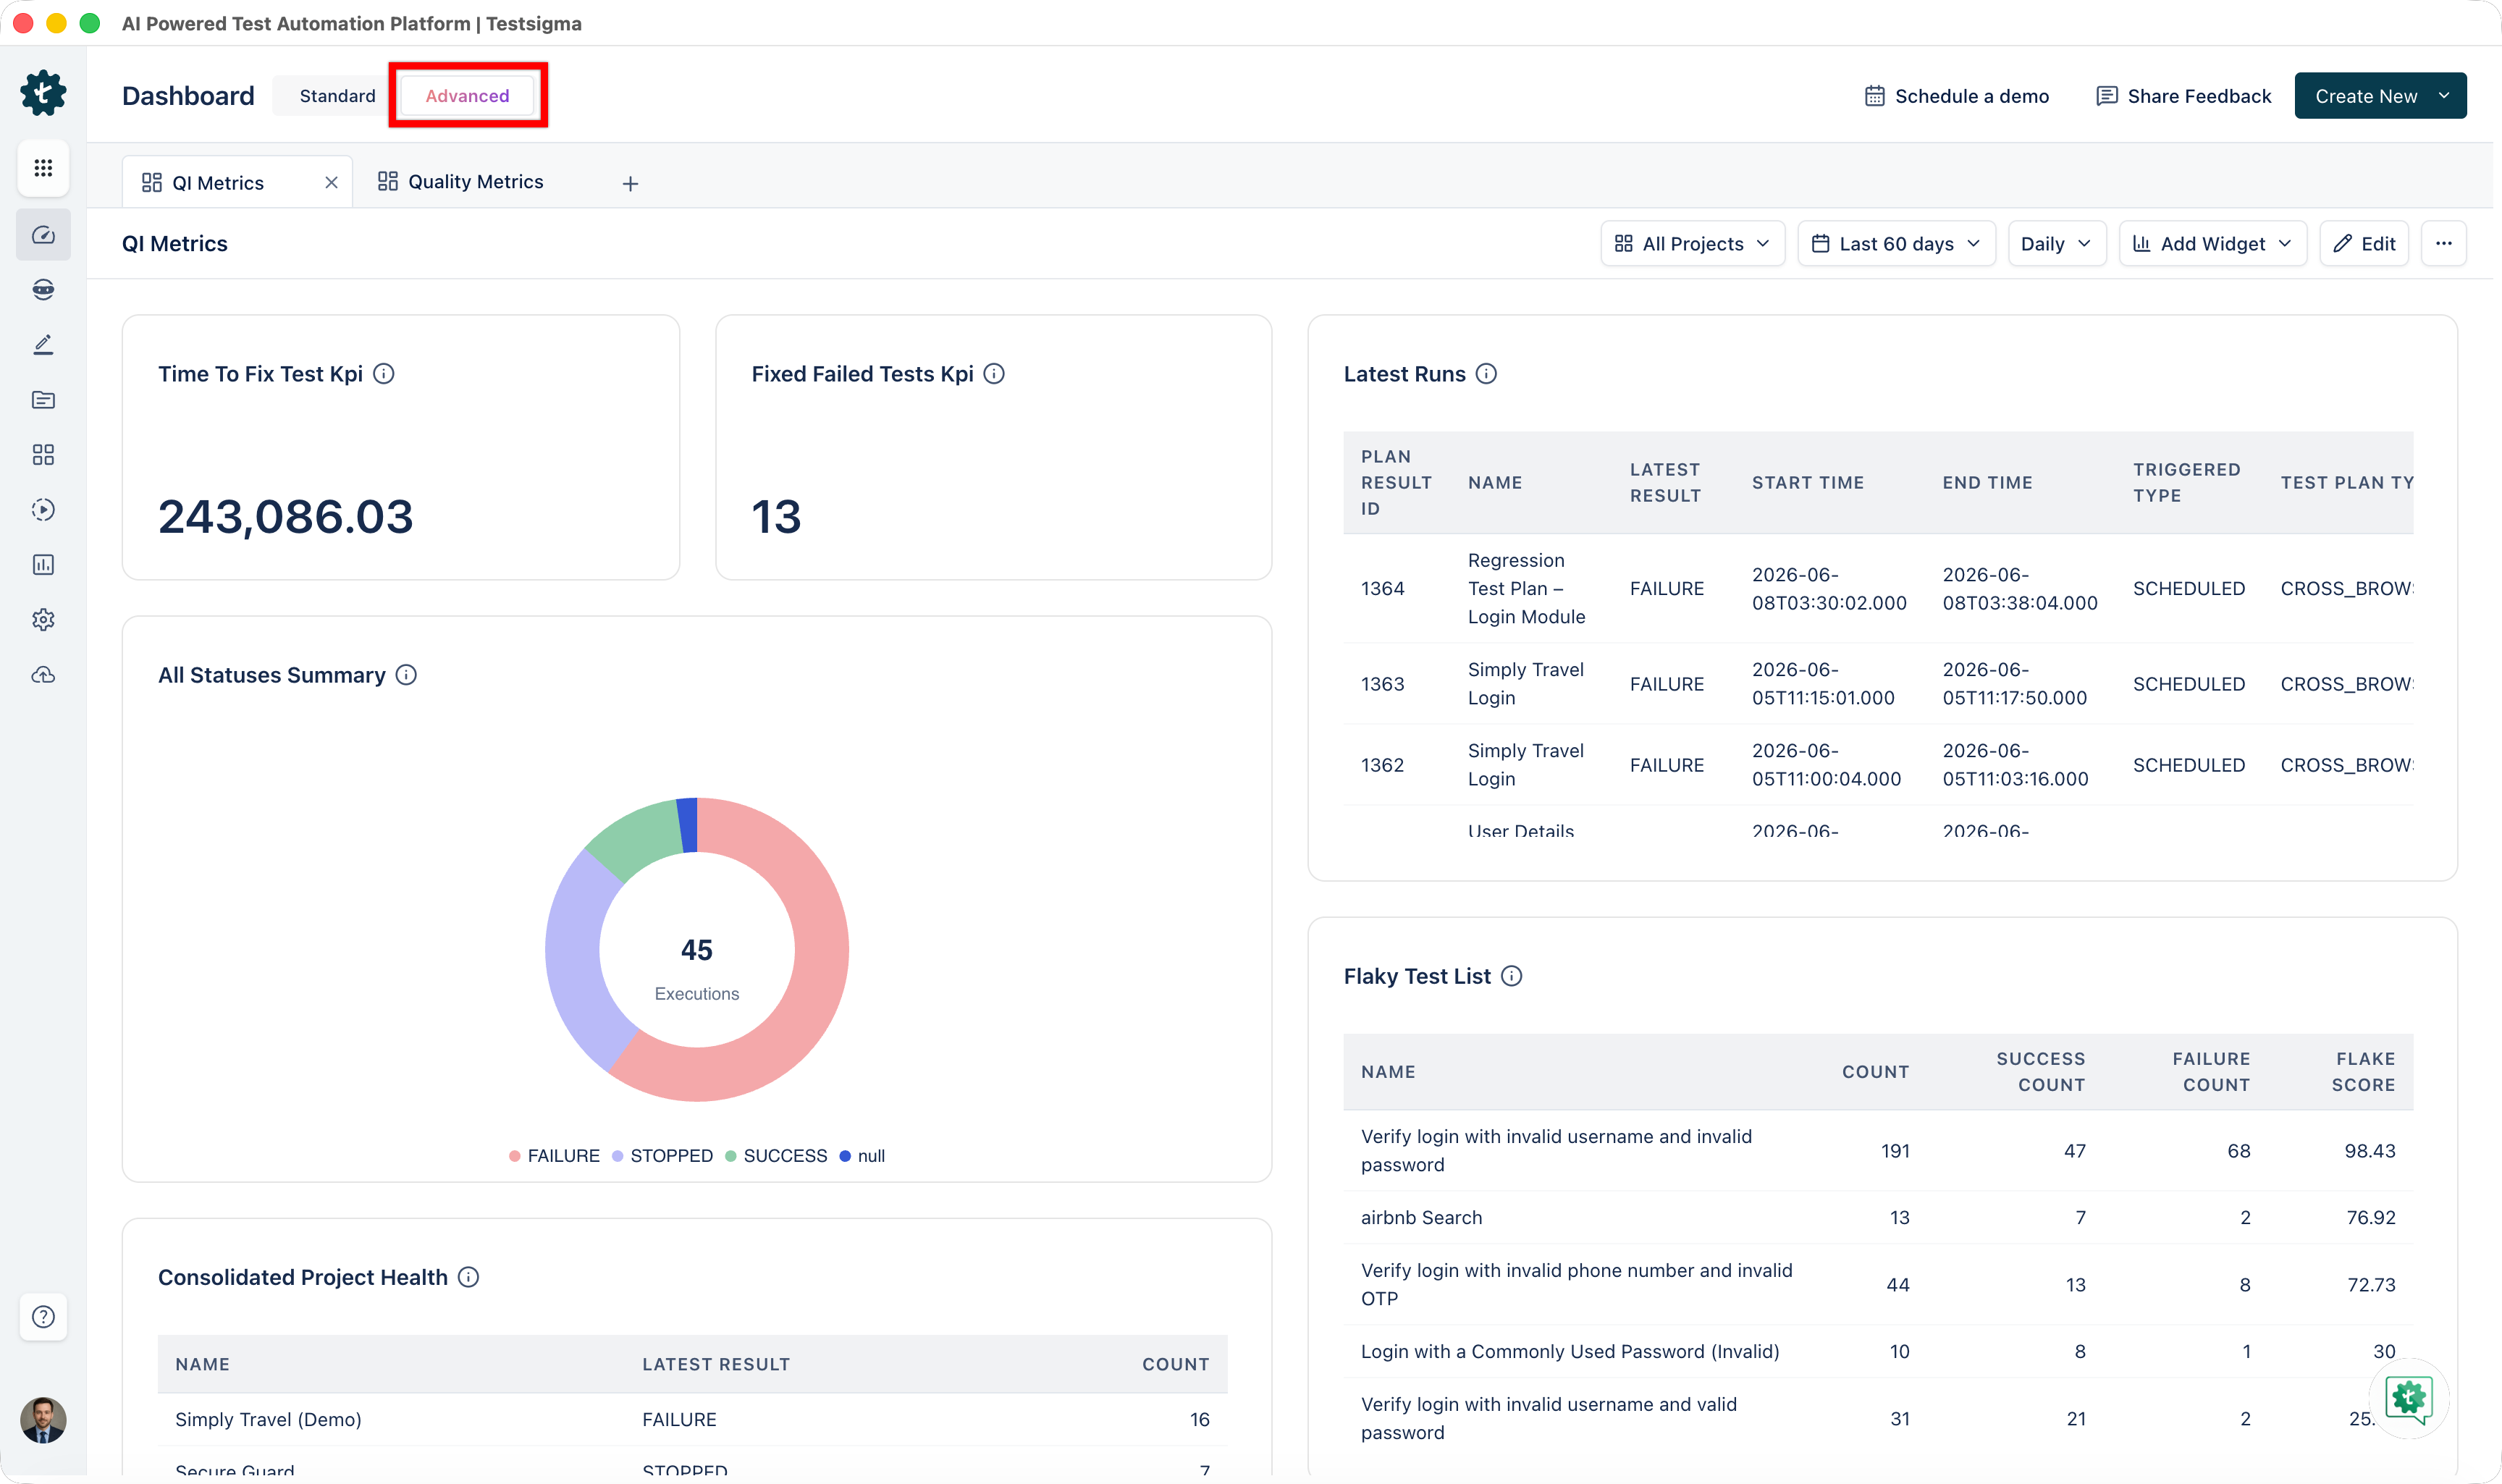The width and height of the screenshot is (2502, 1484).
Task: Click Login with a Commonly Used Password row
Action: pos(1877,1352)
